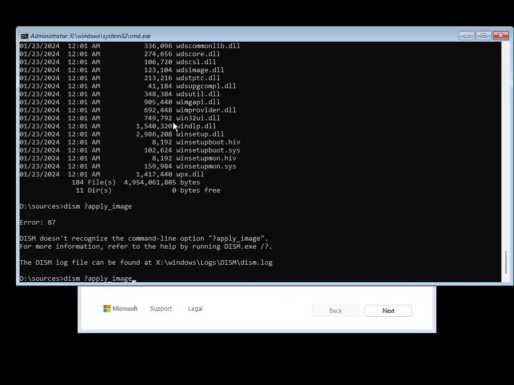Click the wpx.dll file name
Viewport: 514px width, 385px height.
[190, 174]
